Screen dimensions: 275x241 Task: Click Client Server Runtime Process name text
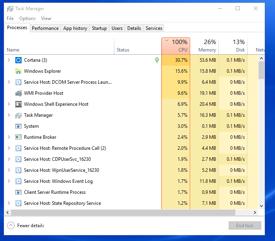pos(55,192)
